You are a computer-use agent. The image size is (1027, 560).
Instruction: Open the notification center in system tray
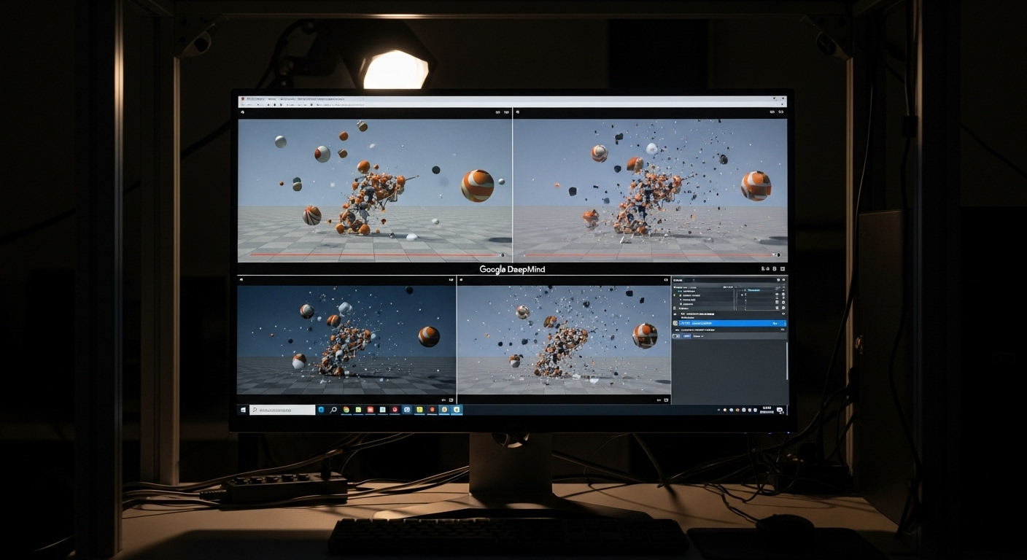coord(780,411)
